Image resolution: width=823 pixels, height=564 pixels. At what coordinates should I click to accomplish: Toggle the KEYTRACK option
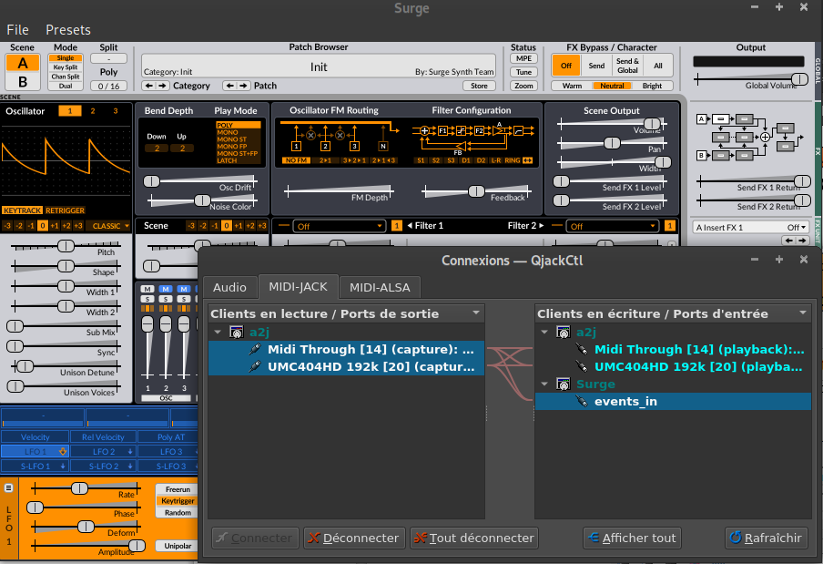[22, 210]
